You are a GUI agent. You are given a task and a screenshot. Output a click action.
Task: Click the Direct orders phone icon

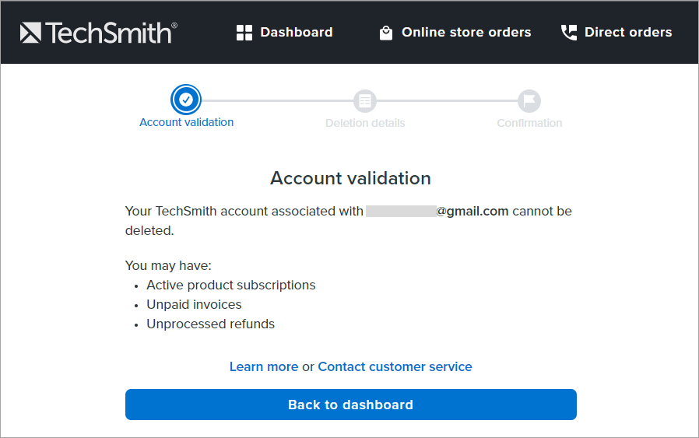pos(569,33)
